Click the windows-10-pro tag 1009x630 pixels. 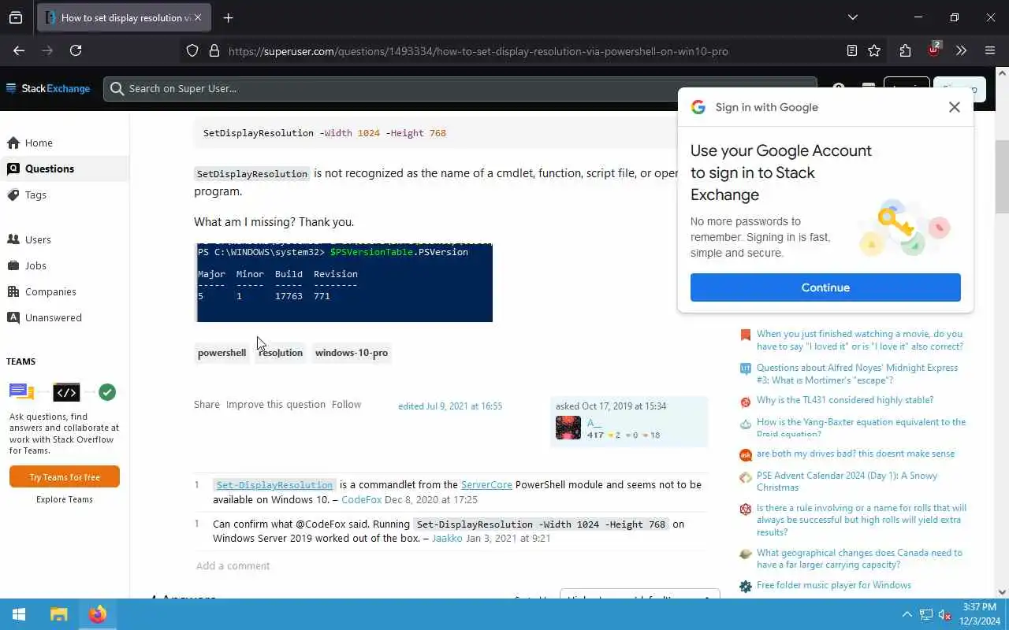click(x=352, y=353)
